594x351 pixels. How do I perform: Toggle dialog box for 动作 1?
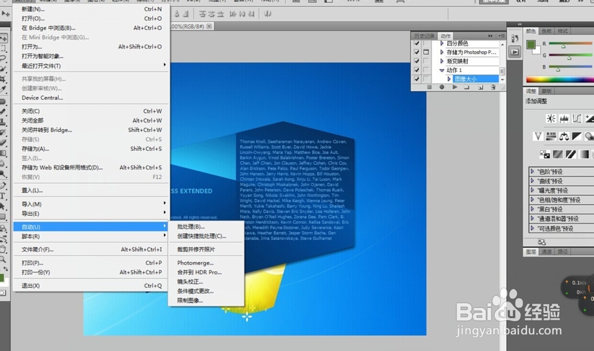click(x=426, y=70)
